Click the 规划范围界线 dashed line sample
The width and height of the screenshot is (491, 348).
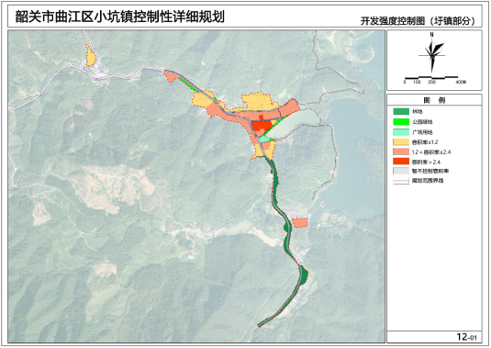point(401,181)
